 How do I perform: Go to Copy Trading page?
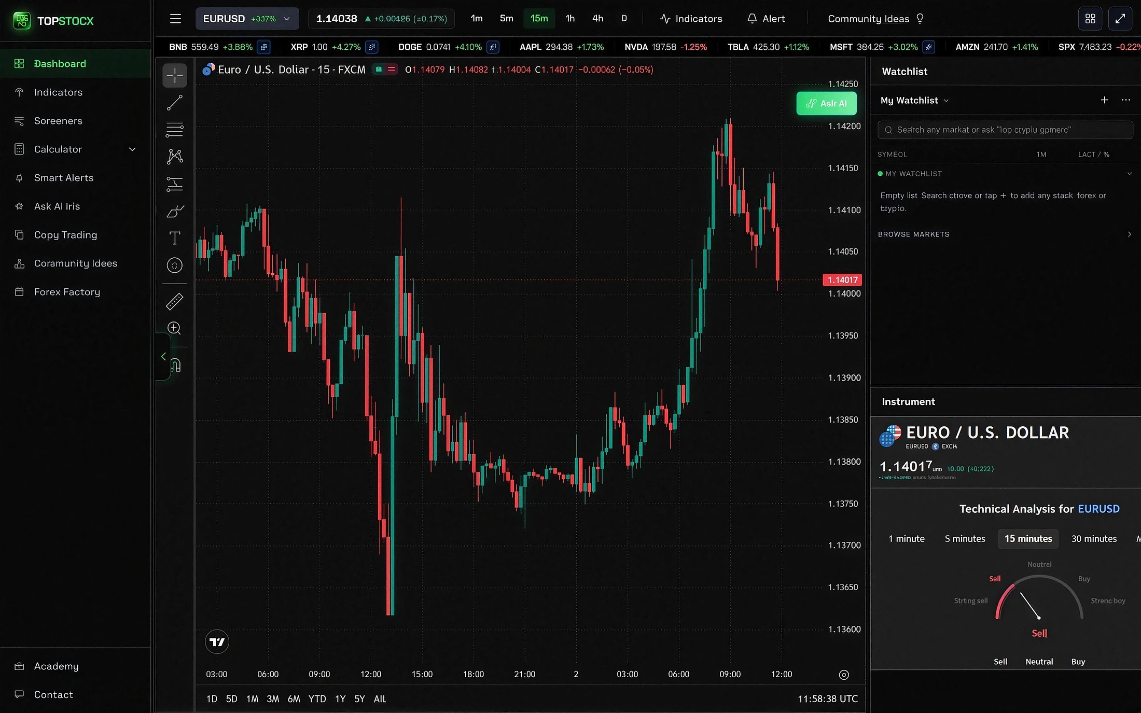[x=75, y=235]
